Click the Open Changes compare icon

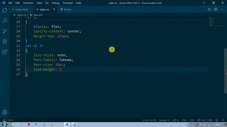(209, 10)
